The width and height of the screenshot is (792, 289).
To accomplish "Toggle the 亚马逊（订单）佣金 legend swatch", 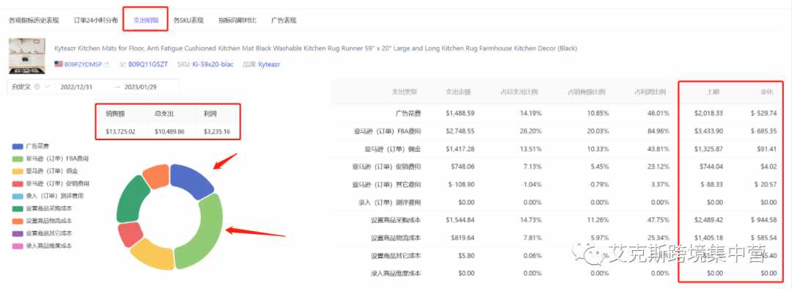I will pyautogui.click(x=17, y=172).
